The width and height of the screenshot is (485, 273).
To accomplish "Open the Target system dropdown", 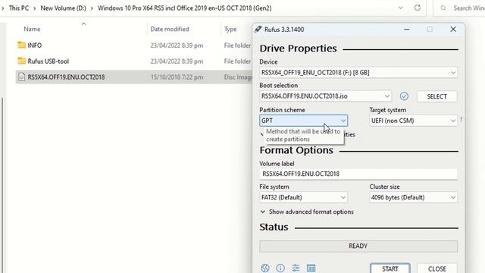I will (413, 121).
